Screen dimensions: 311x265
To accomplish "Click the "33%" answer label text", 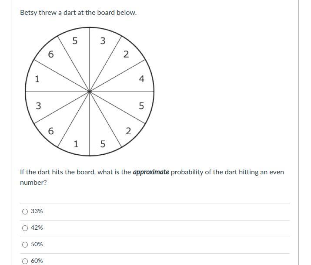I will (x=37, y=211).
